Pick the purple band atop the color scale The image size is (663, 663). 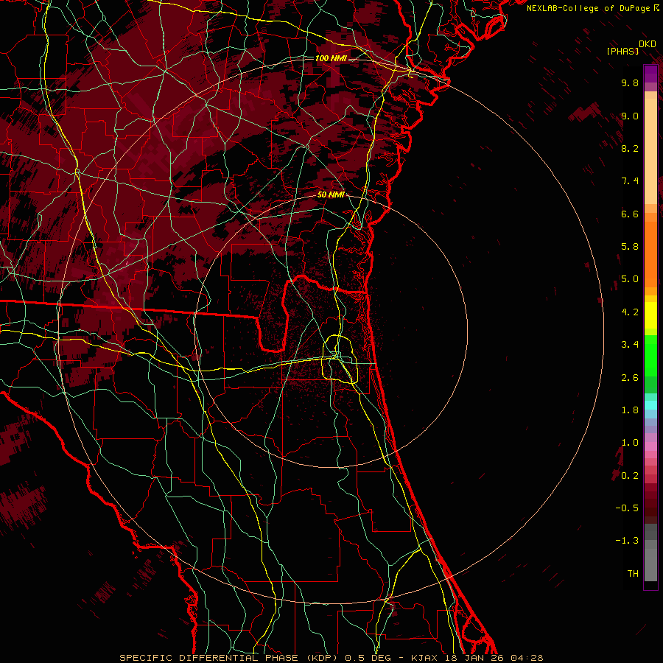coord(650,74)
